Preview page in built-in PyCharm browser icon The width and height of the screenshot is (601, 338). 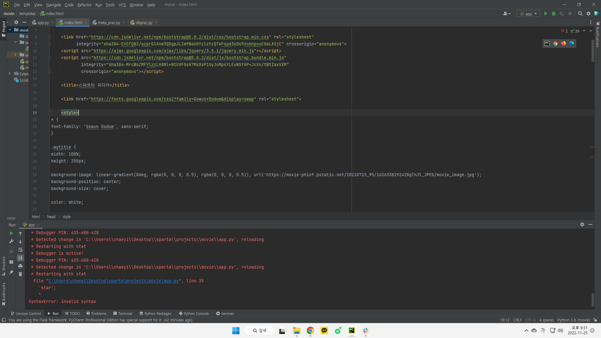click(547, 44)
